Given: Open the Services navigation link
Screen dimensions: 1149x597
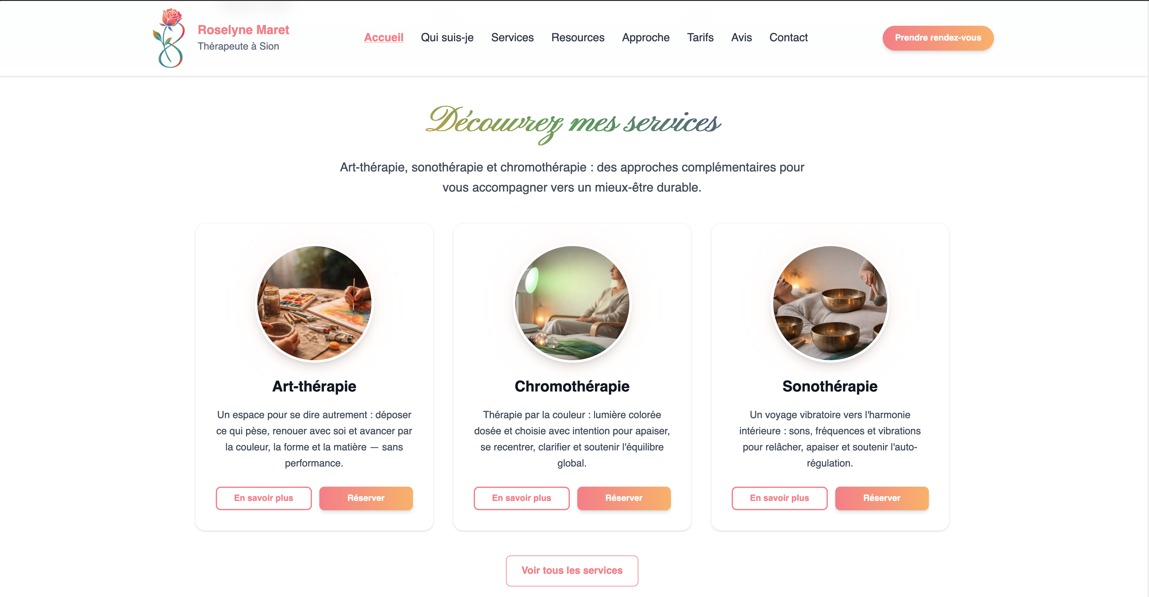Looking at the screenshot, I should click(x=512, y=38).
